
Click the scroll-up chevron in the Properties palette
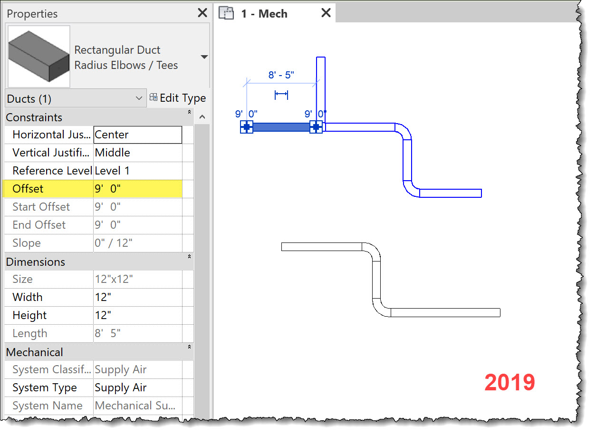[202, 116]
